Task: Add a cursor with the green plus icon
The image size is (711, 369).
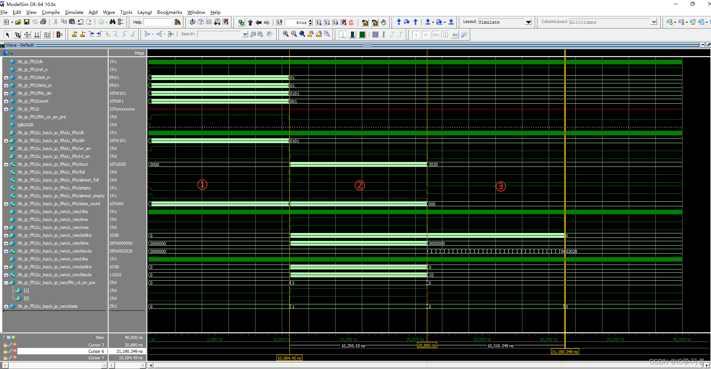Action: 14,337
